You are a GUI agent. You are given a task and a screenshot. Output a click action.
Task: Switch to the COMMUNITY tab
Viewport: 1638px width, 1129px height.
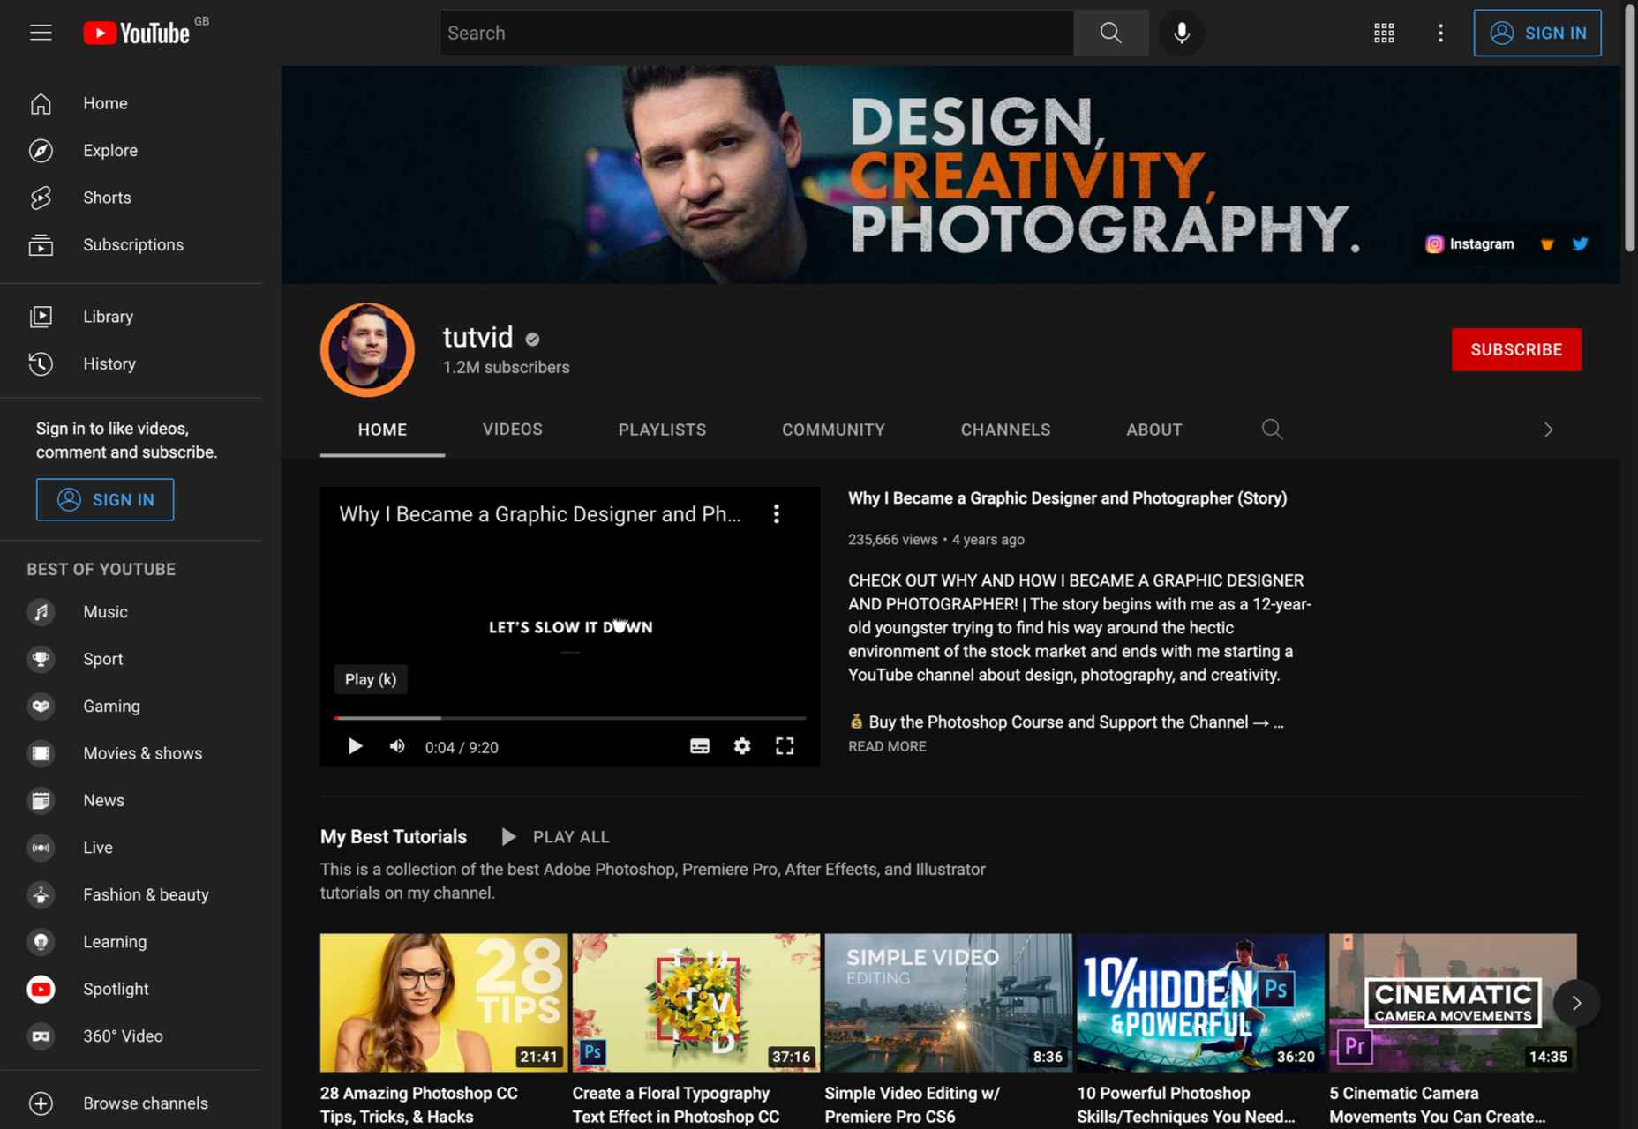833,430
